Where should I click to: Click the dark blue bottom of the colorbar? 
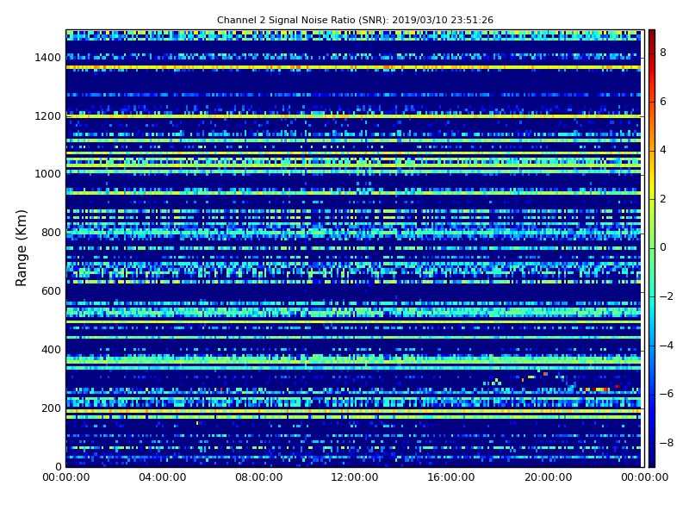[652, 461]
